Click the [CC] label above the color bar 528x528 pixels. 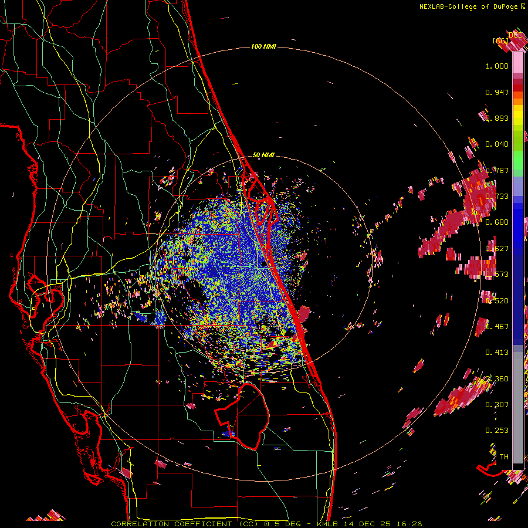coord(500,40)
